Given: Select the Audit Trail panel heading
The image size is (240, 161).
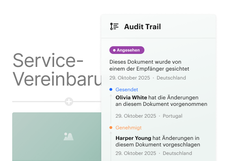Looking at the screenshot, I should [142, 26].
